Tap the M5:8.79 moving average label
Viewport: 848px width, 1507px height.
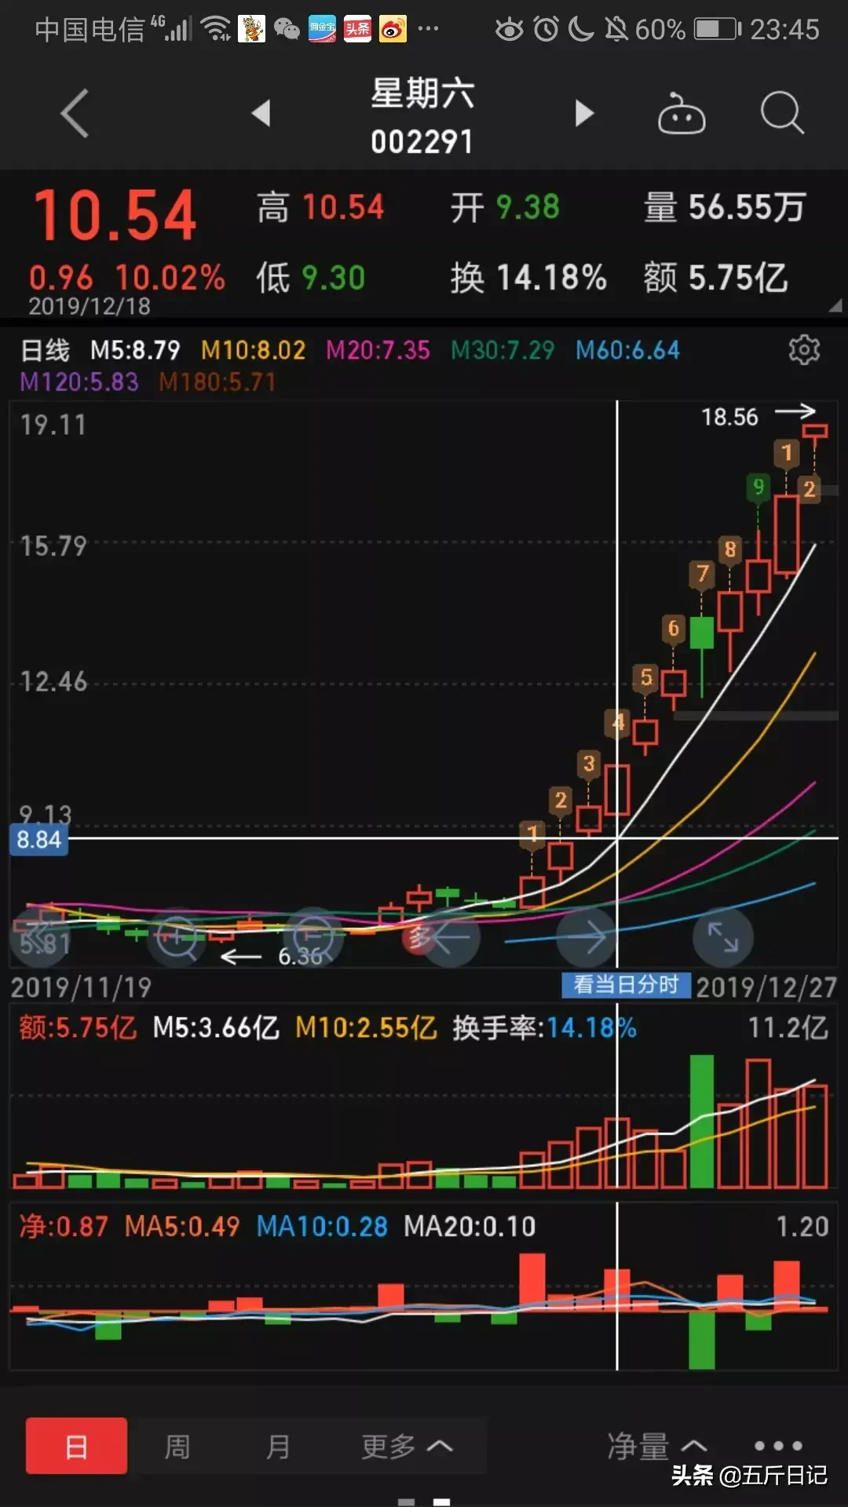tap(135, 349)
